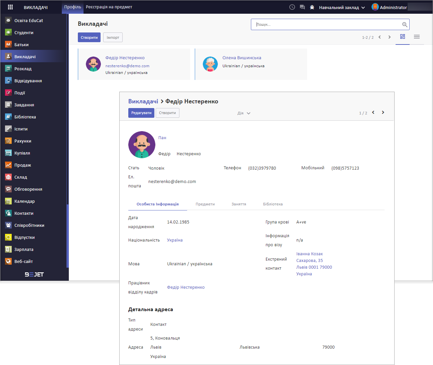Open Купівля in sidebar
The image size is (433, 365).
[x=33, y=153]
